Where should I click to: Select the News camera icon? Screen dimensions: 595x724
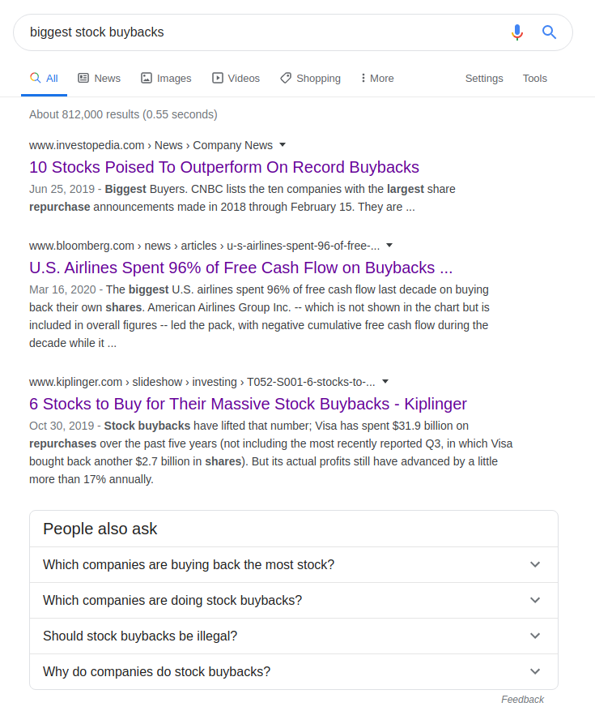[83, 78]
